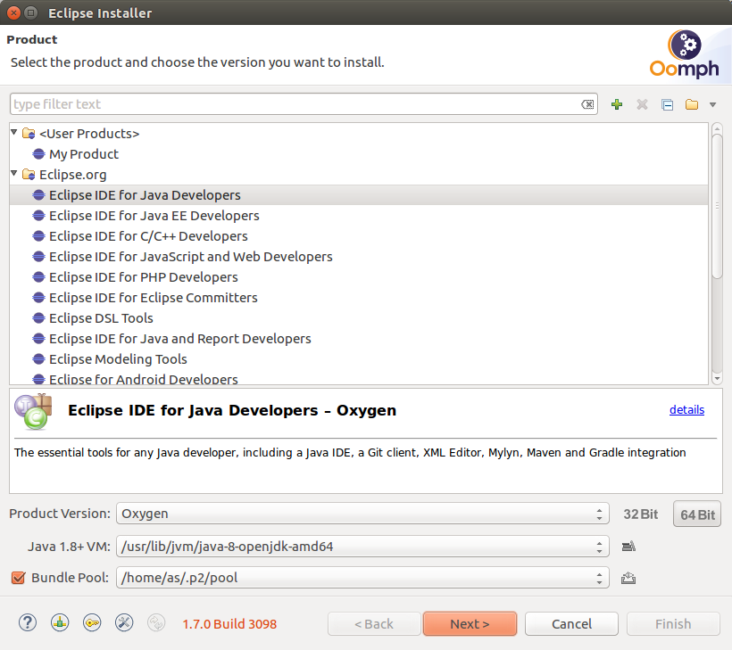Click the green plus add product icon
Viewport: 732px width, 650px height.
[x=616, y=104]
